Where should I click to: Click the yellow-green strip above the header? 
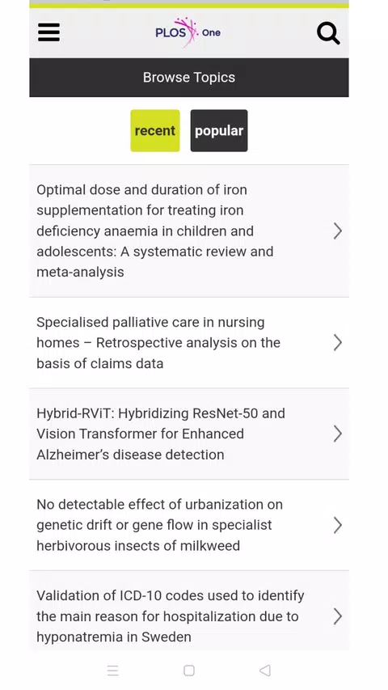pyautogui.click(x=189, y=6)
